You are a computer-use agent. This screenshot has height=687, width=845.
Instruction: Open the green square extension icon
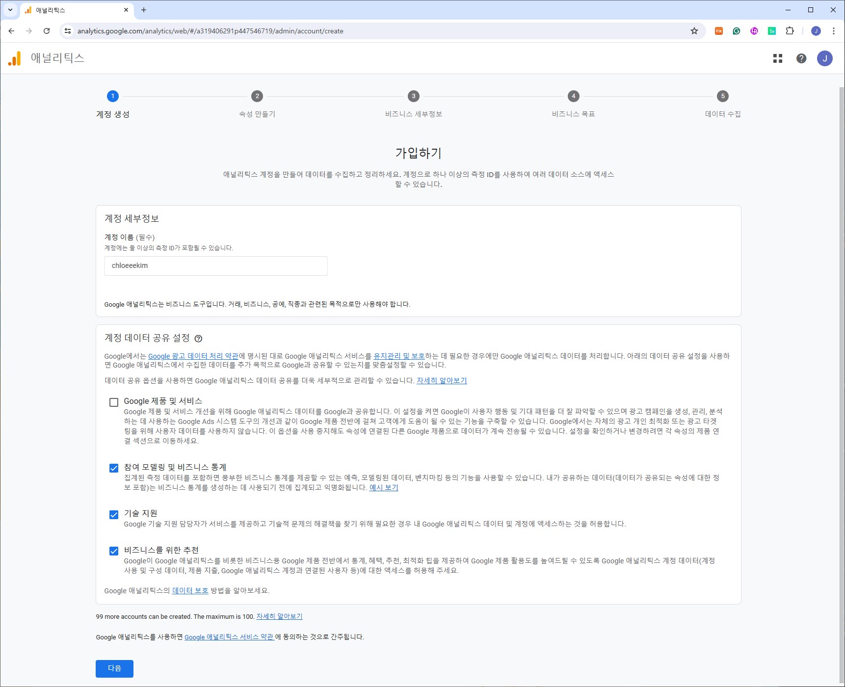pos(772,31)
